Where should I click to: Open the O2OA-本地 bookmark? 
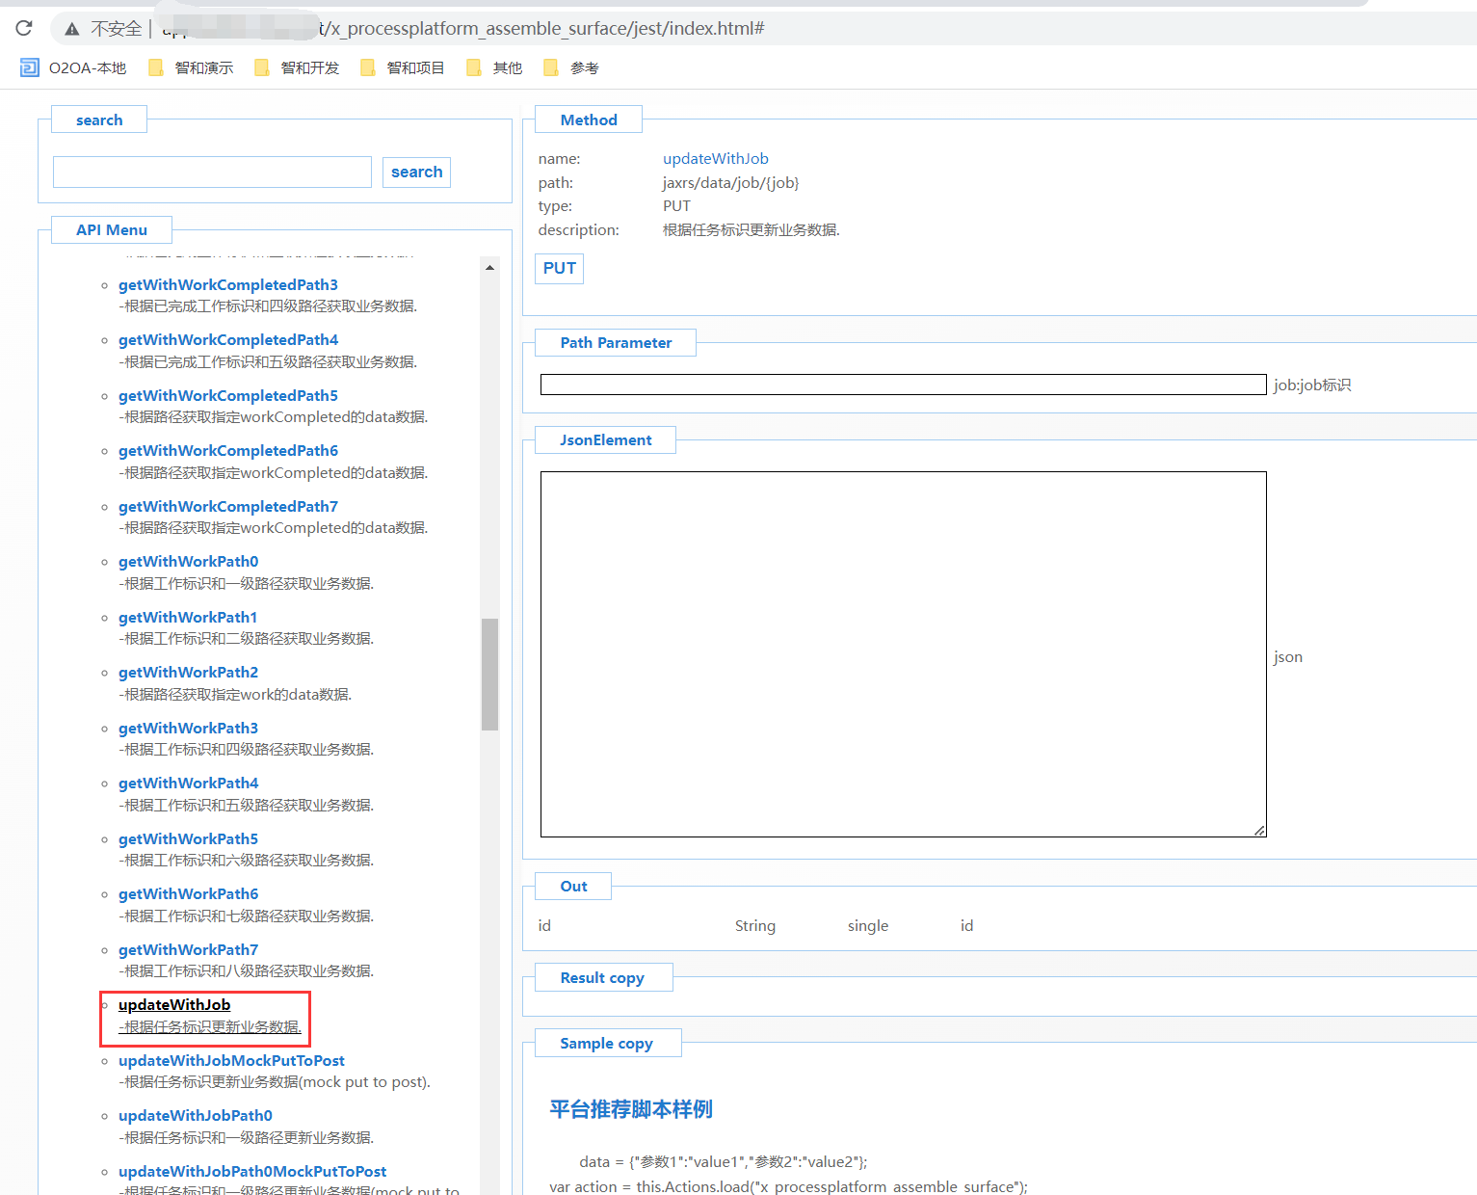pos(73,67)
